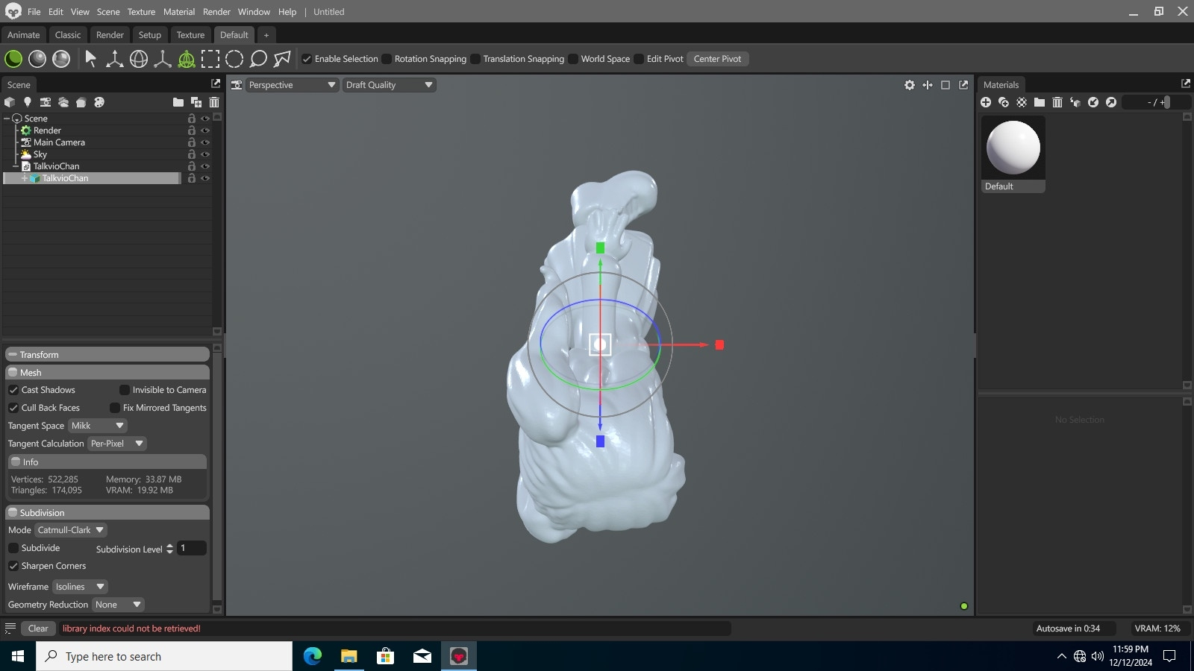Select Main Camera in scene tree

[59, 142]
